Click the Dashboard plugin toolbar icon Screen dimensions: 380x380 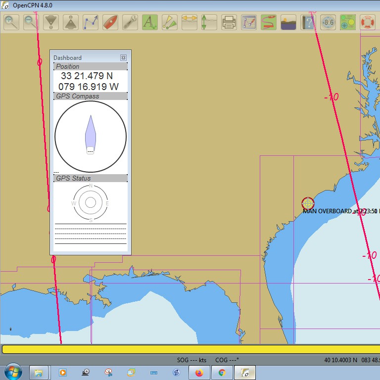tap(347, 22)
